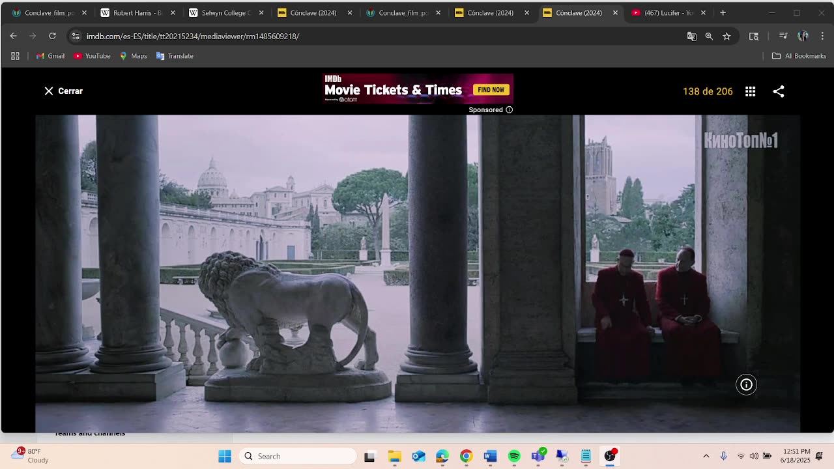Show image info with the circled i icon
The height and width of the screenshot is (469, 834).
746,385
